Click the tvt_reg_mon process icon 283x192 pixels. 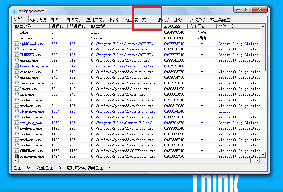17,123
